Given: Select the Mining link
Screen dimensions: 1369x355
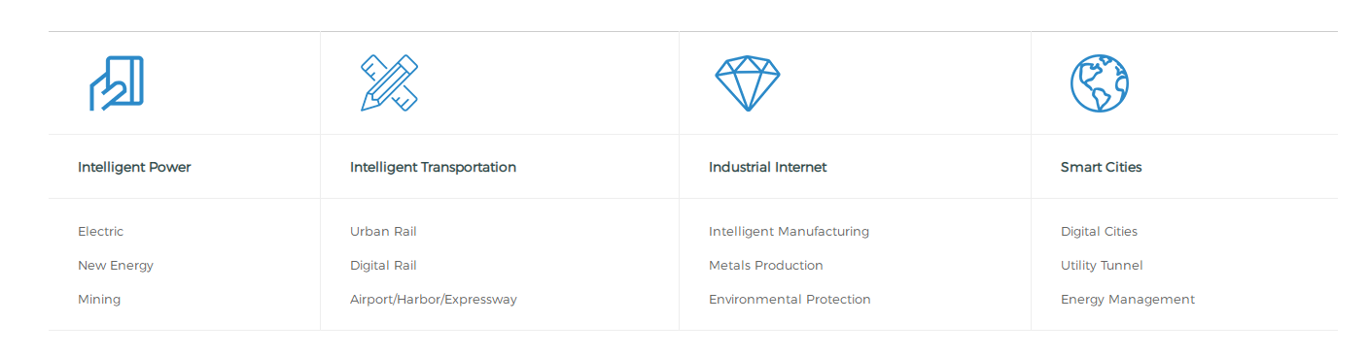Looking at the screenshot, I should (99, 300).
